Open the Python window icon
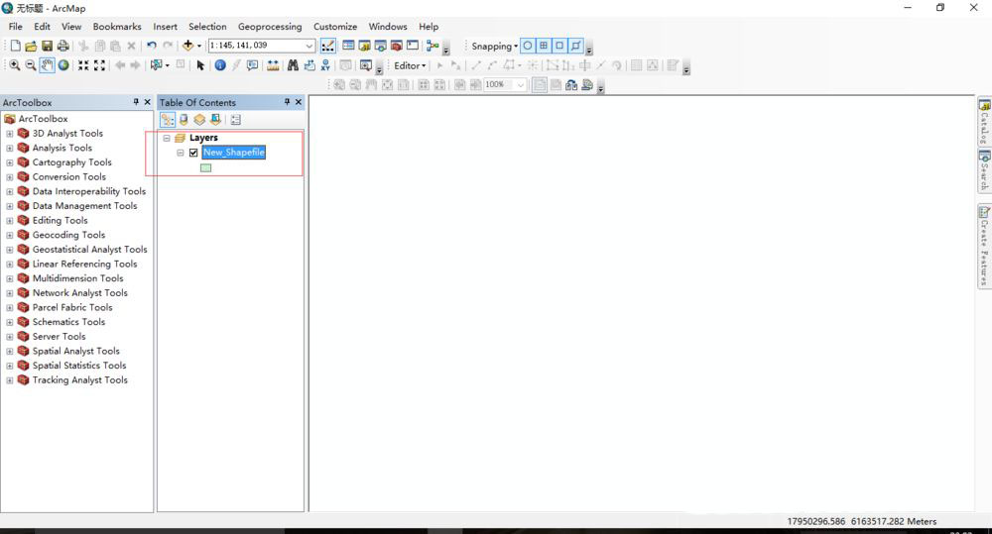This screenshot has height=534, width=992. pos(413,46)
